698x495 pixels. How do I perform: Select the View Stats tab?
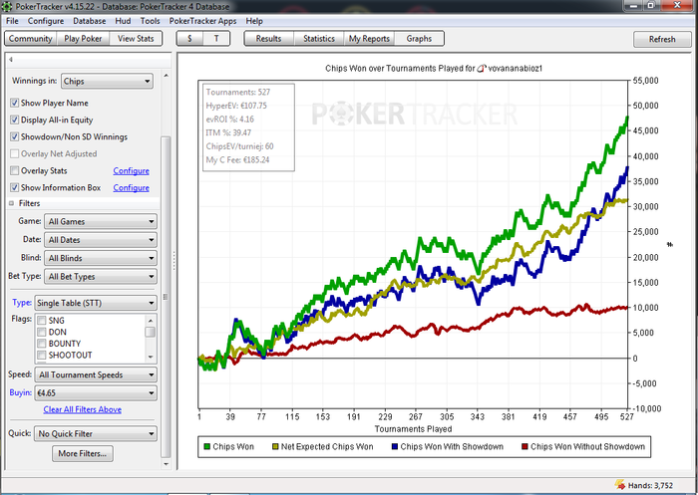[136, 39]
